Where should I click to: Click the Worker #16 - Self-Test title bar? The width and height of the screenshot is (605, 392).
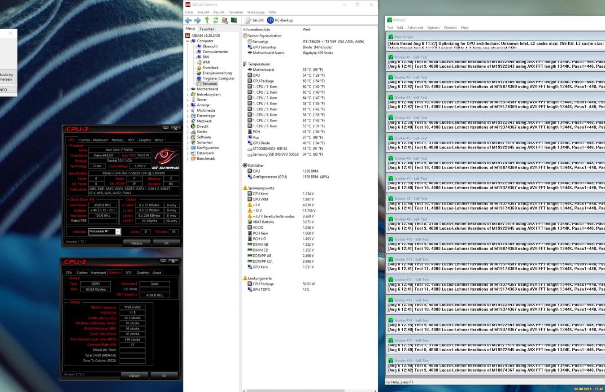(x=495, y=361)
